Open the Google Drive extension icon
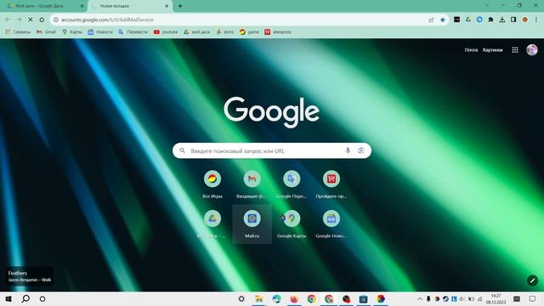Screen dimensions: 544x306 click(x=468, y=20)
